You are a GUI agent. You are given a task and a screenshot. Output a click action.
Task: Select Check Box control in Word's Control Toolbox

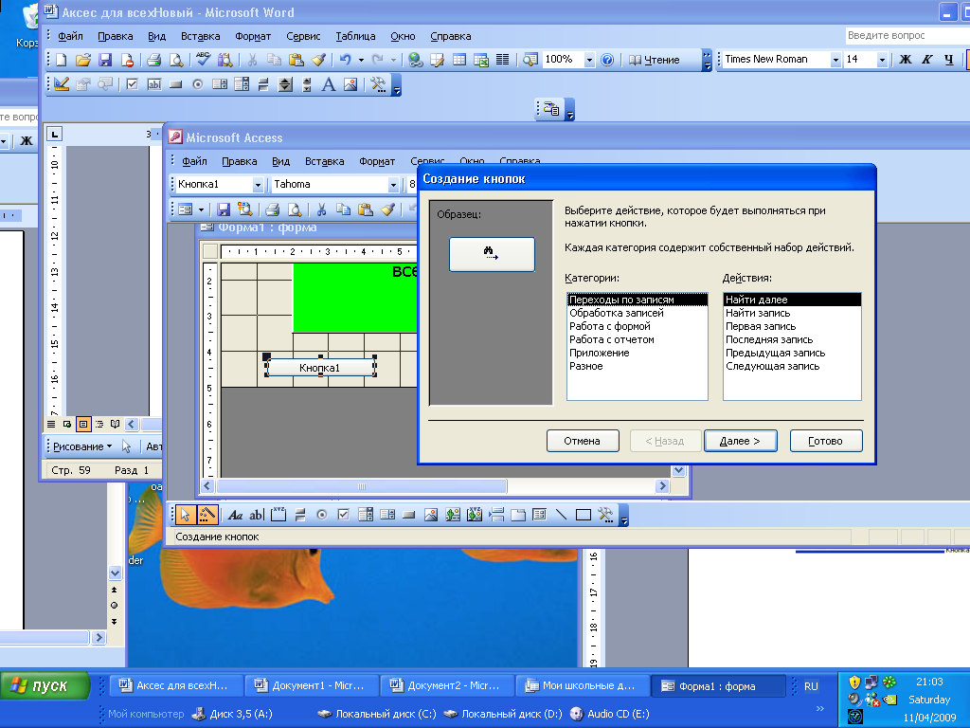click(x=132, y=84)
